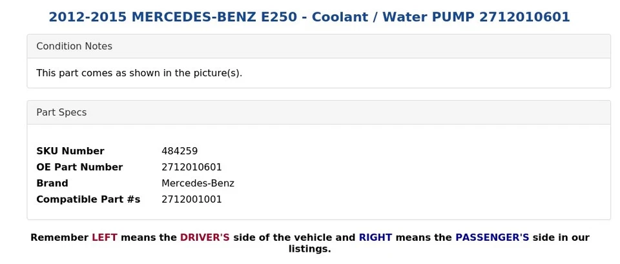The height and width of the screenshot is (264, 620).
Task: Click the Mercedes-Benz brand value
Action: (198, 183)
